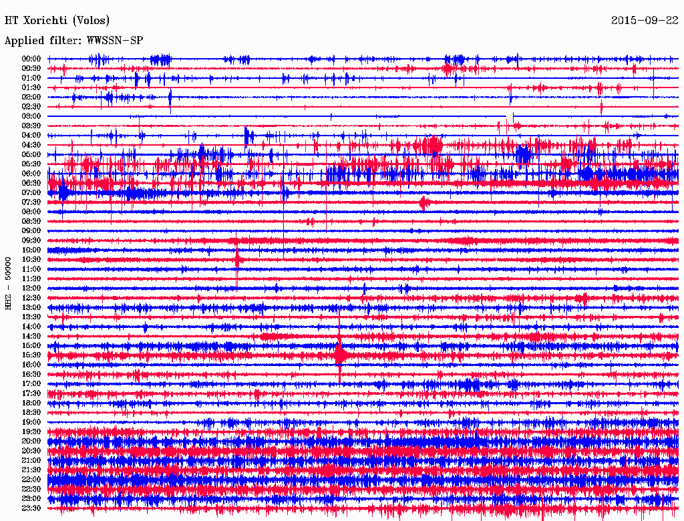Click the 11:00 time label
The image size is (684, 521).
31,269
